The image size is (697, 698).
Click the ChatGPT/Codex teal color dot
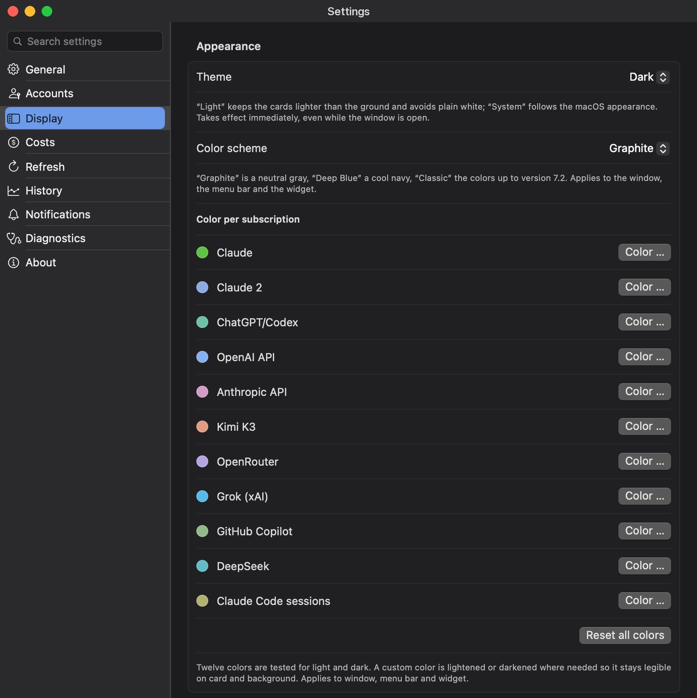point(202,322)
